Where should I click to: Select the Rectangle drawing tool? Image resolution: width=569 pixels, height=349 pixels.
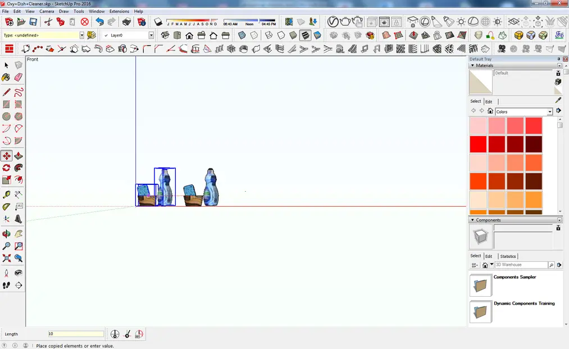pyautogui.click(x=6, y=104)
